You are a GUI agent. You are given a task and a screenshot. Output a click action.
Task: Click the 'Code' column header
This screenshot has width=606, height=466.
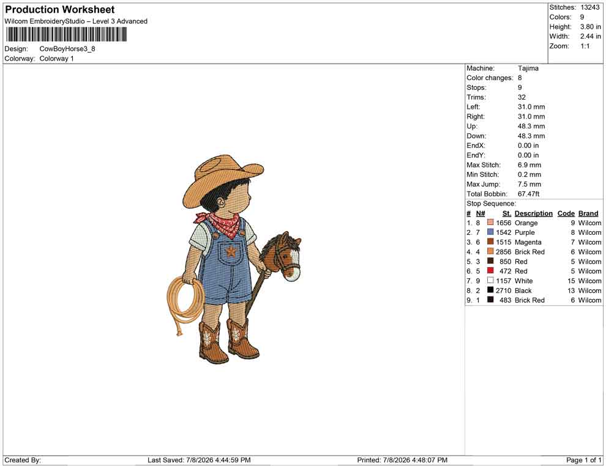[x=566, y=213]
